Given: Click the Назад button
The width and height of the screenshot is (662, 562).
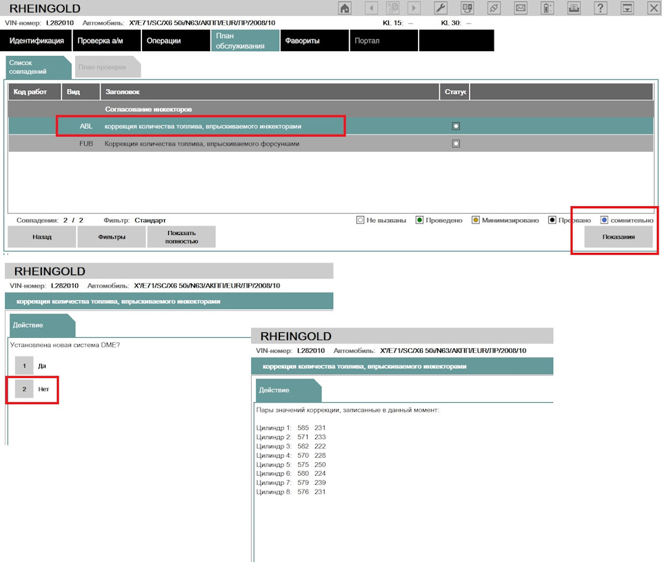Looking at the screenshot, I should point(42,237).
